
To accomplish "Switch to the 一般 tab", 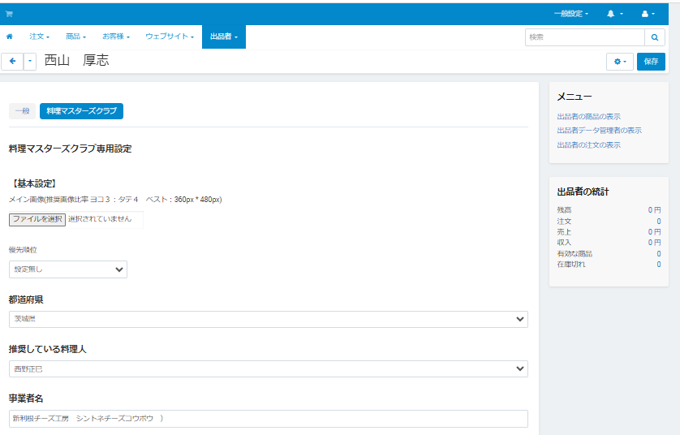I will tap(22, 111).
